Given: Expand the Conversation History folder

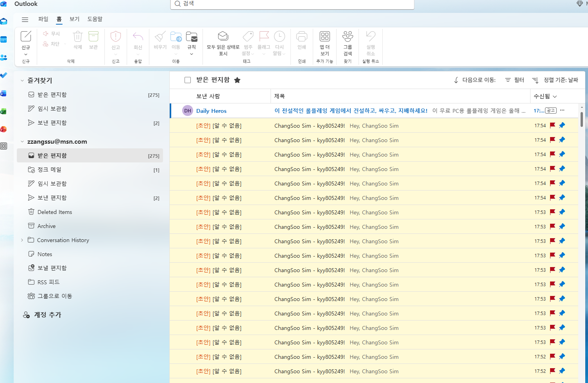Looking at the screenshot, I should [x=22, y=240].
